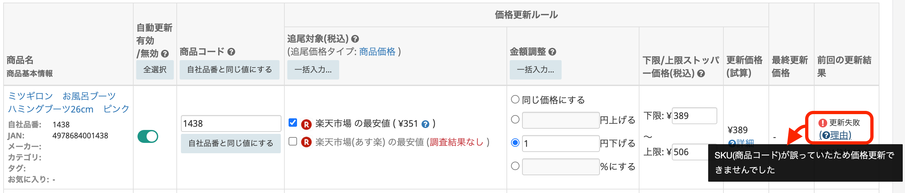Screen dimensions: 905x193
Task: Click help icon next to ストッパー価格(税込)
Action: (701, 74)
